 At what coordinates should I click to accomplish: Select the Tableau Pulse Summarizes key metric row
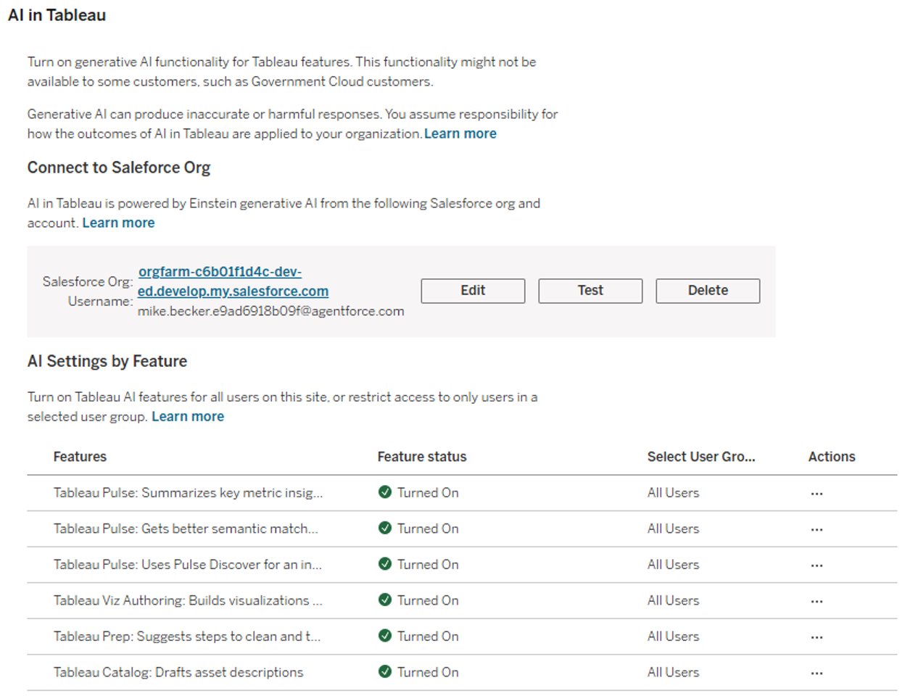click(x=188, y=493)
